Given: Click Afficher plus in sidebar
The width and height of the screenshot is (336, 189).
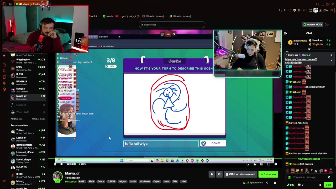Looking at the screenshot, I should point(17,119).
